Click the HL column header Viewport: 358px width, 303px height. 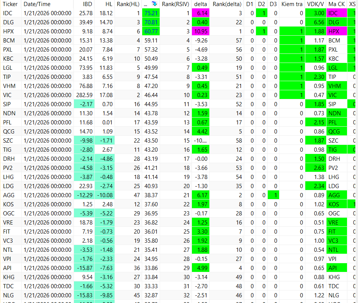click(109, 4)
